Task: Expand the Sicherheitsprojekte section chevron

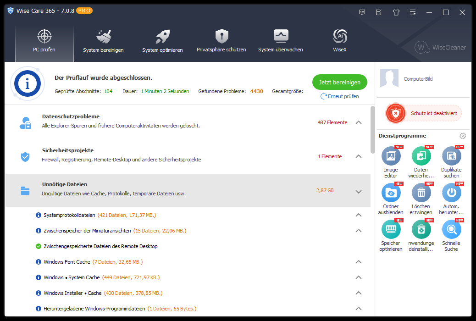Action: click(359, 156)
